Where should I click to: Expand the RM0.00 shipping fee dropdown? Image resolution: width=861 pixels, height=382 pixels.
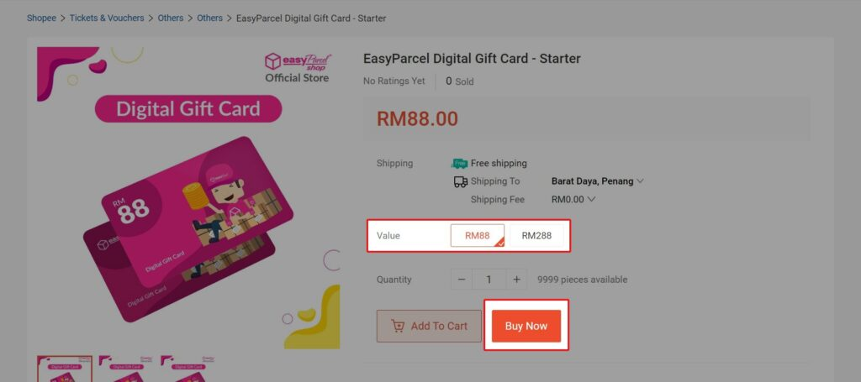(573, 200)
